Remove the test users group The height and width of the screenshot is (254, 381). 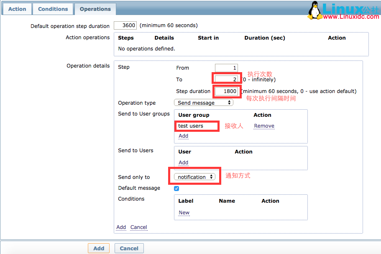264,126
